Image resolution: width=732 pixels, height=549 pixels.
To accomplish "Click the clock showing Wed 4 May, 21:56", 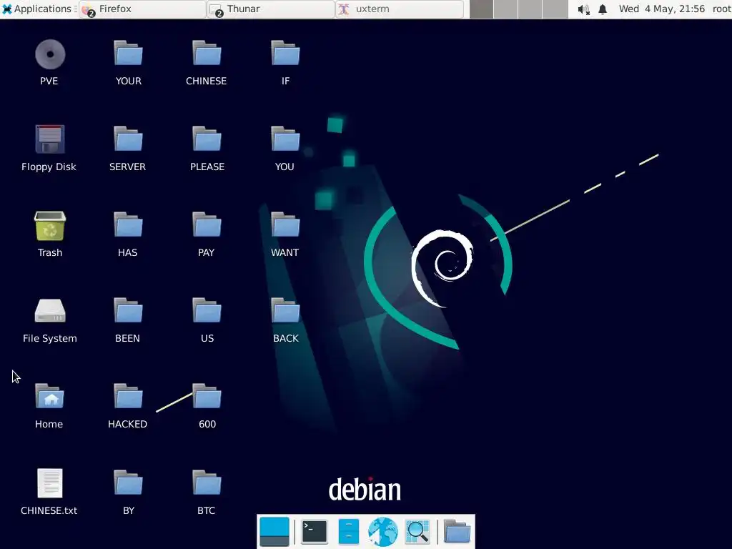I will [x=661, y=9].
